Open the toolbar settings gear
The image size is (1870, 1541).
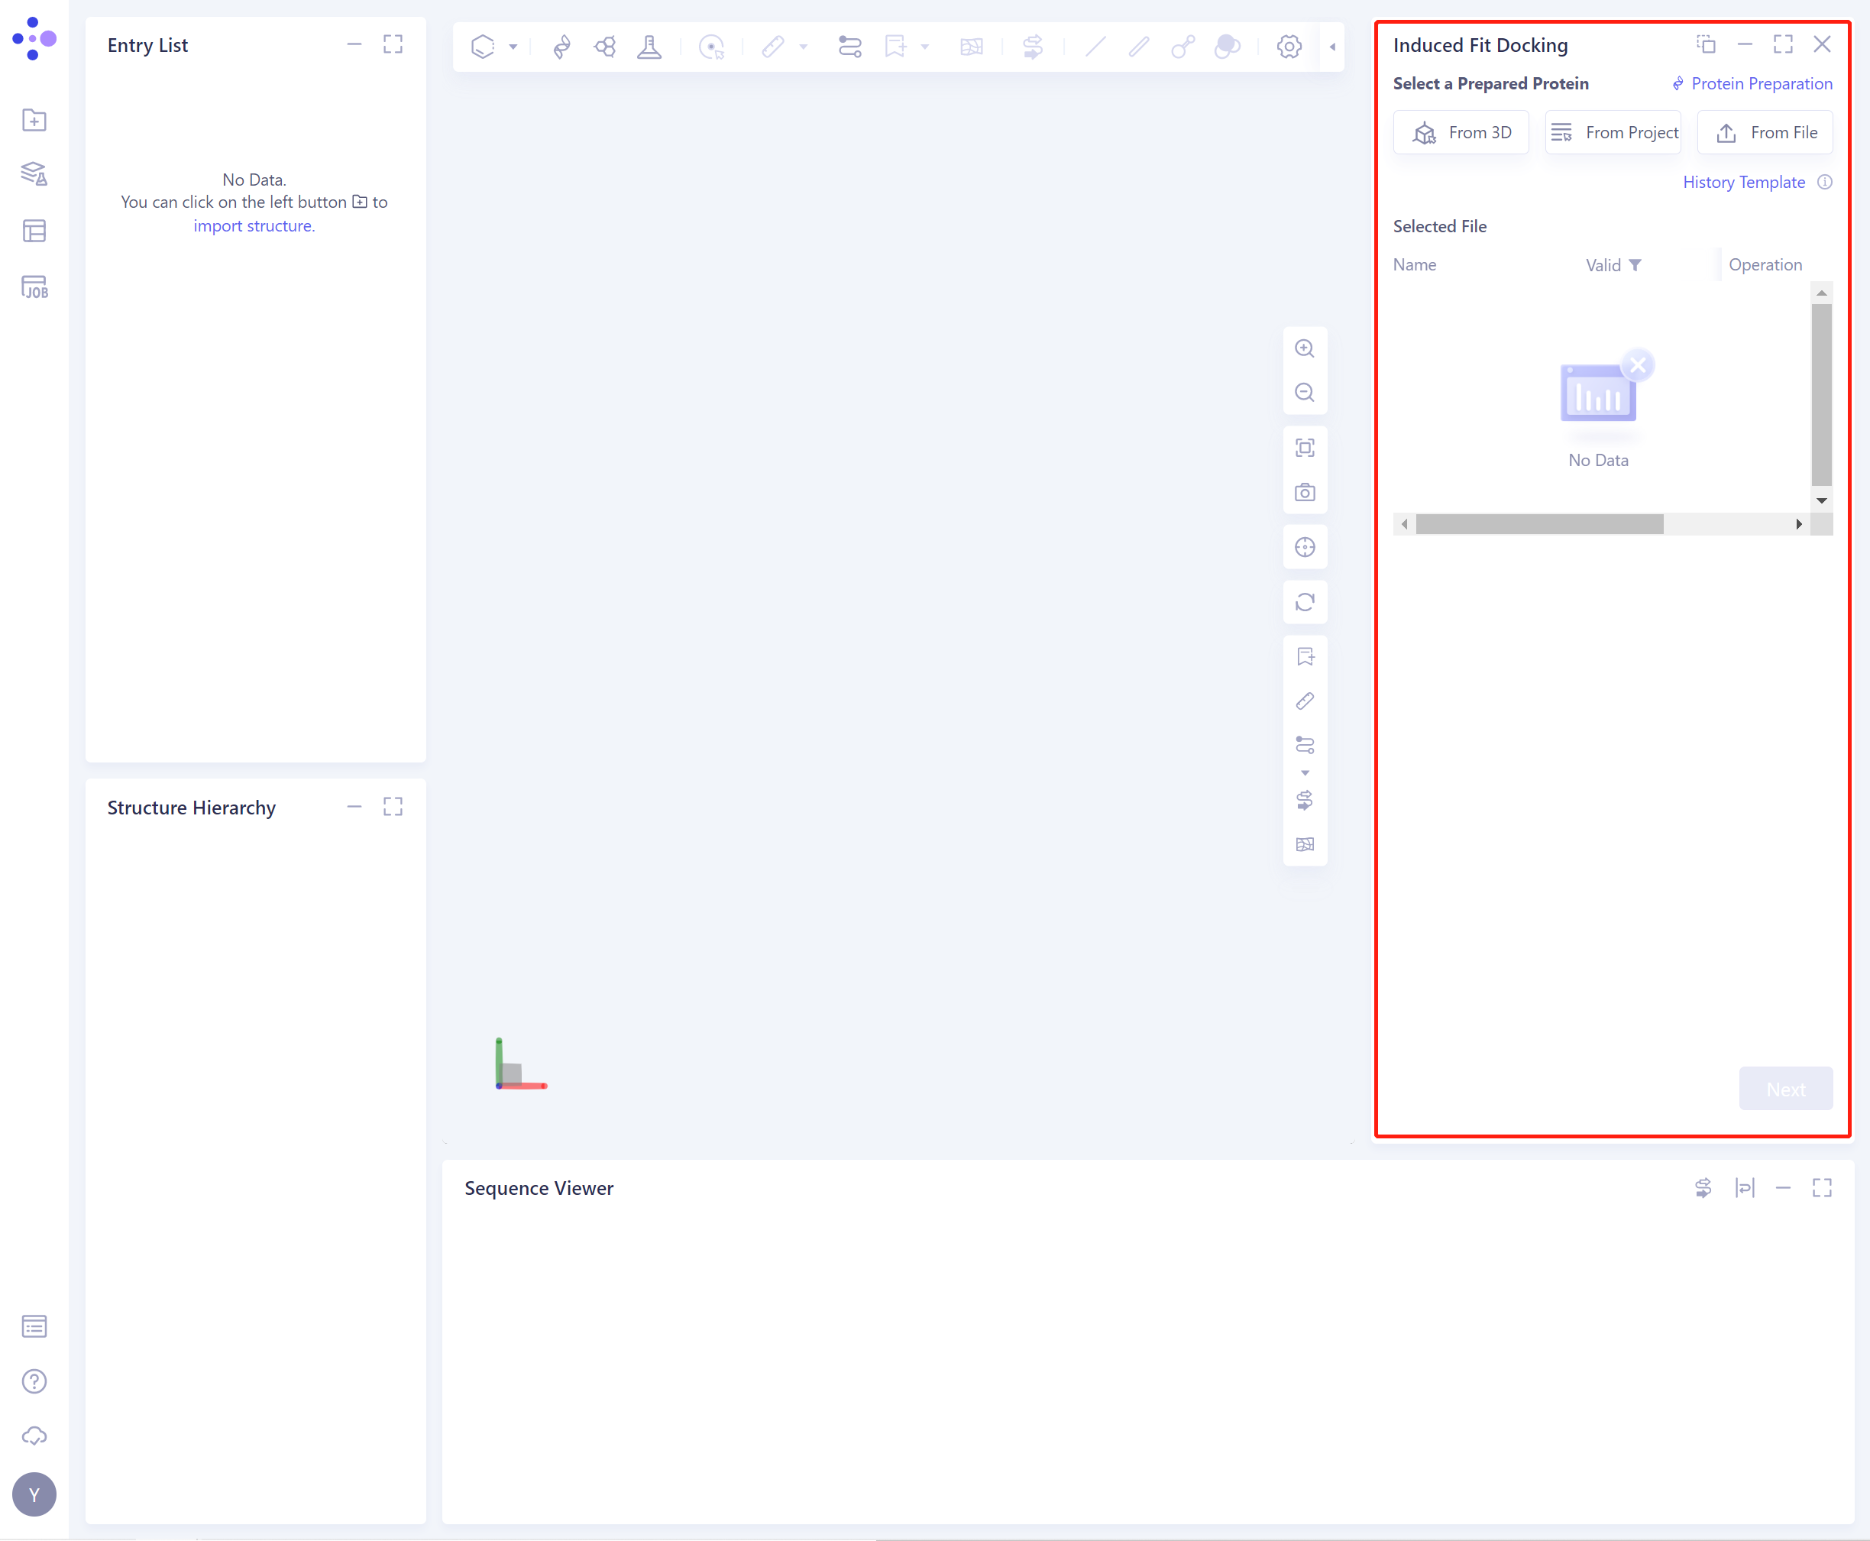point(1289,46)
